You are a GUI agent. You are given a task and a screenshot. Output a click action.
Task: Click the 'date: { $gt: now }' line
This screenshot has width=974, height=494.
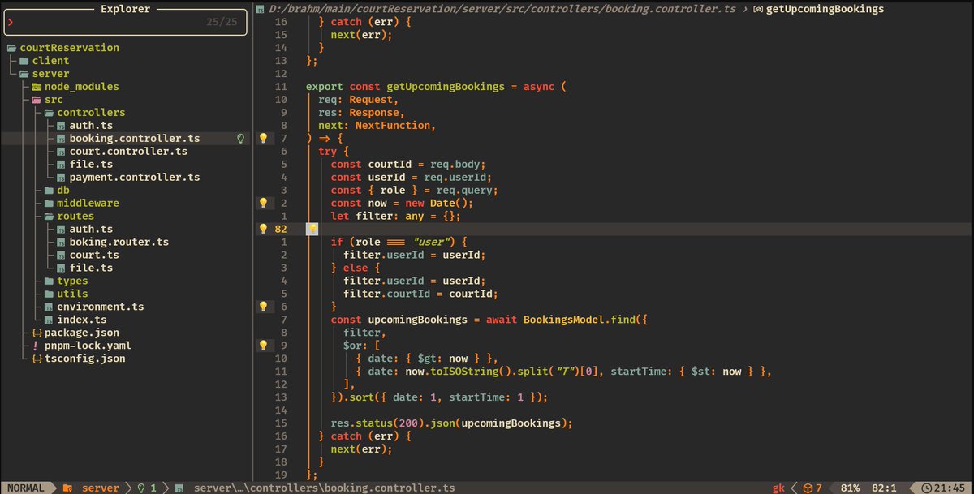coord(427,359)
